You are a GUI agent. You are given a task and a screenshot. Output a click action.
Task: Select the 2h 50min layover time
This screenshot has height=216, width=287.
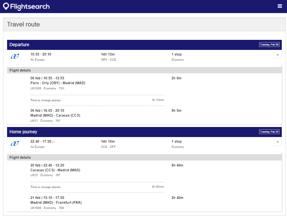(x=158, y=187)
